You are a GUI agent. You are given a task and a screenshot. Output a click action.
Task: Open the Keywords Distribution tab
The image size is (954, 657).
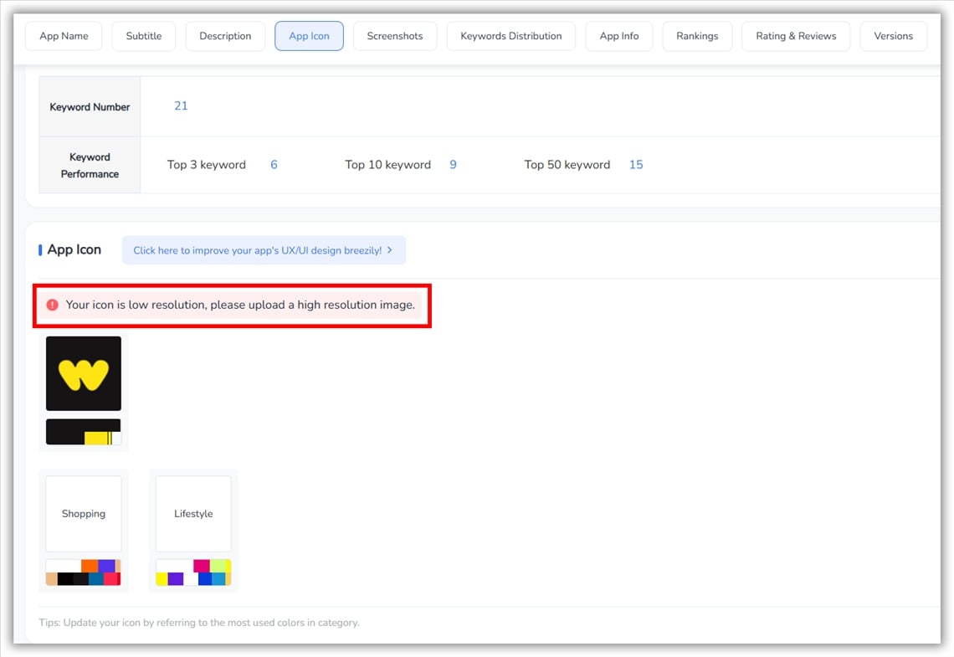(511, 36)
